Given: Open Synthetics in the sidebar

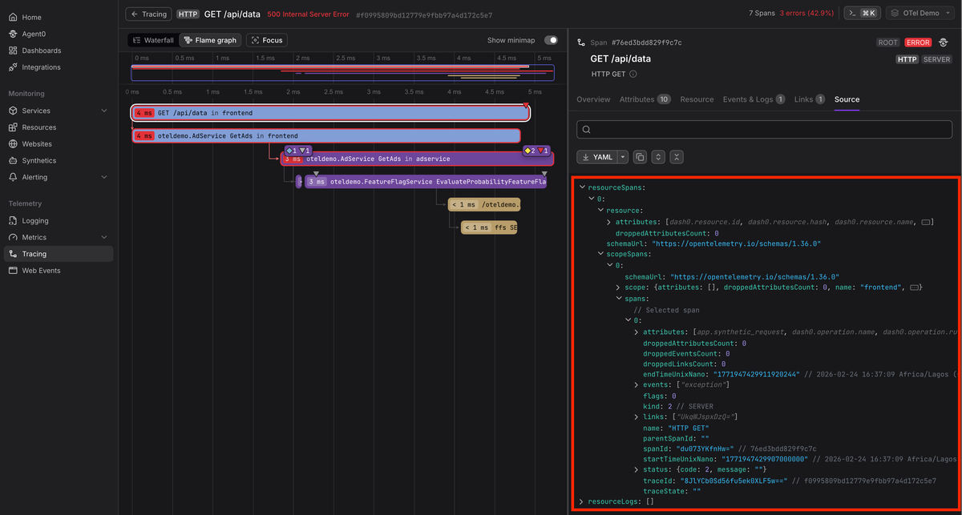Looking at the screenshot, I should tap(38, 161).
